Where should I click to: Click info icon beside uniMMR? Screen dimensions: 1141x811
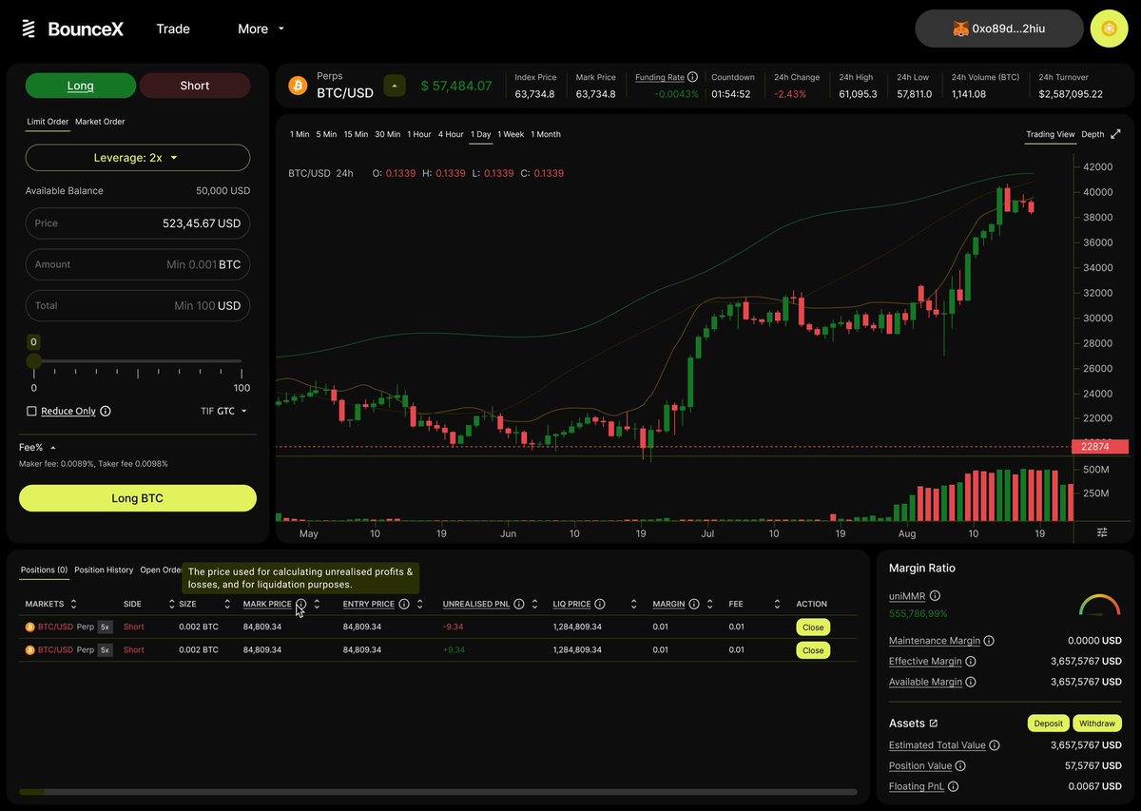pyautogui.click(x=935, y=595)
